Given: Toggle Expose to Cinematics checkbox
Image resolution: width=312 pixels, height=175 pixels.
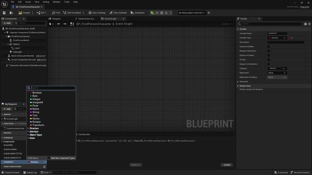Looking at the screenshot, I should pyautogui.click(x=269, y=64).
